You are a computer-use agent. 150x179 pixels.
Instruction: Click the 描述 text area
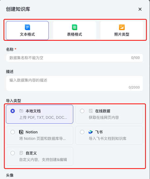click(x=75, y=83)
